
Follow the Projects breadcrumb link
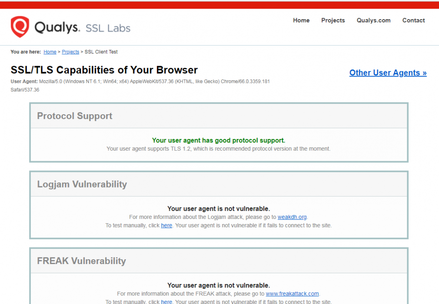click(x=70, y=52)
